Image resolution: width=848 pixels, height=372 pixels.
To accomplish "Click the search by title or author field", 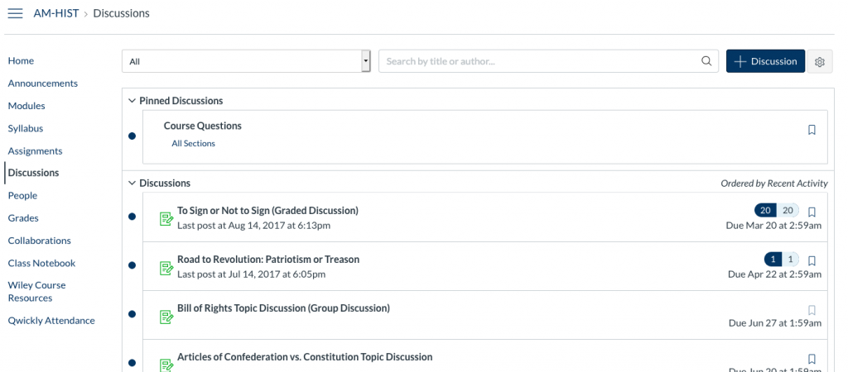I will (538, 61).
